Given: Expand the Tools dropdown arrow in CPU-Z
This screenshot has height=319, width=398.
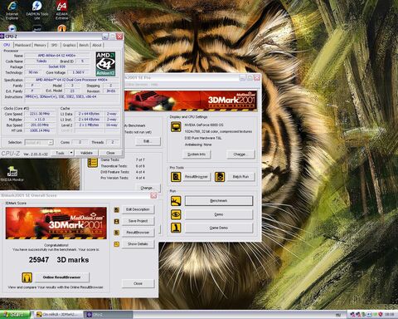Looking at the screenshot, I should tap(71, 153).
